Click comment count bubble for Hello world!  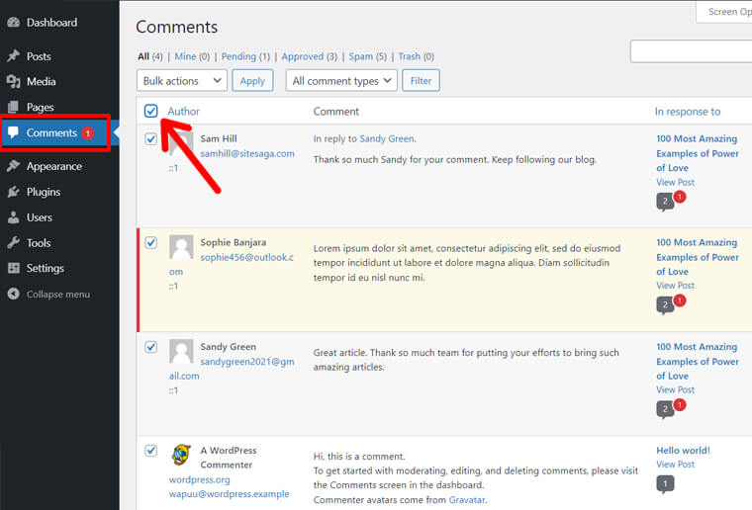point(665,484)
